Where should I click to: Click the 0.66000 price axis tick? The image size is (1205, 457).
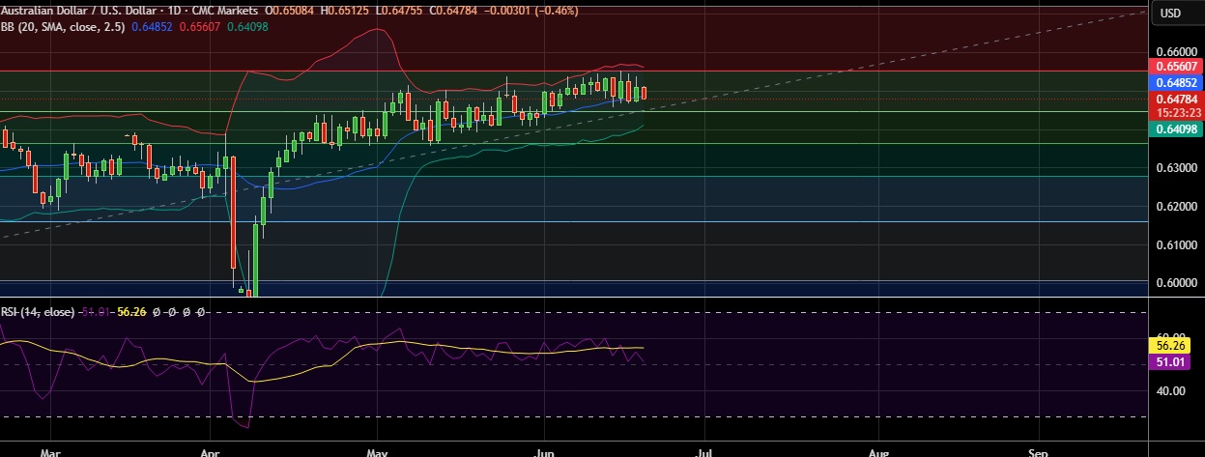click(x=1176, y=52)
